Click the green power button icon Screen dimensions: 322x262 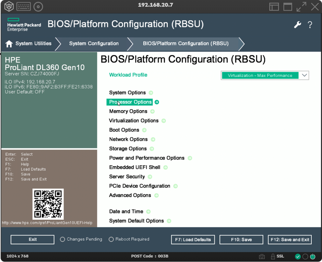pyautogui.click(x=312, y=256)
